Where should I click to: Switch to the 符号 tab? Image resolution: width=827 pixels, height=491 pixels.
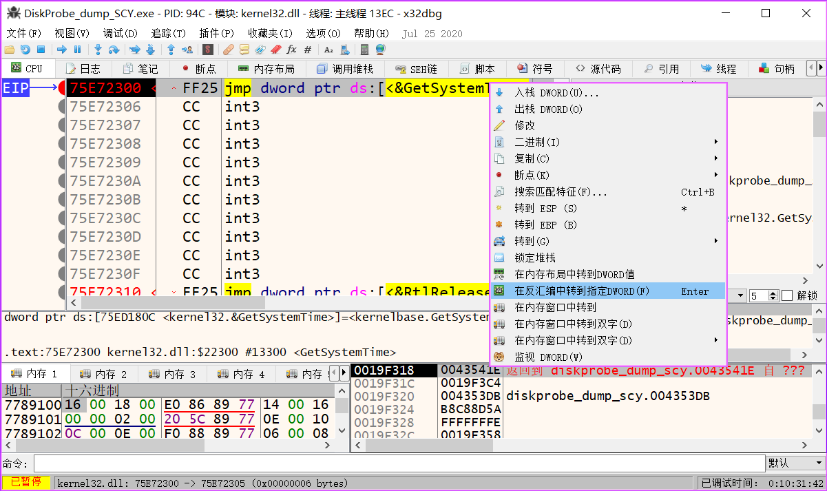tap(535, 69)
